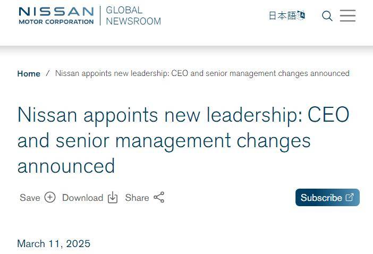The image size is (373, 254).
Task: Click the external-link icon inside Subscribe
Action: coord(350,197)
